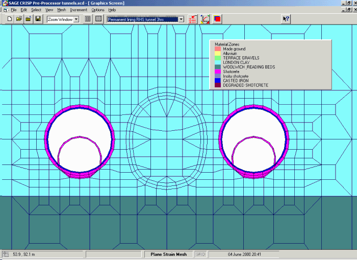357x260 pixels.
Task: Click the DEGRADED SHOTCRETE maroon swatch
Action: click(x=218, y=85)
